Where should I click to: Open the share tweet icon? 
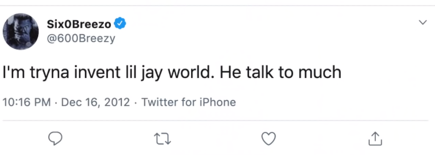tap(375, 139)
